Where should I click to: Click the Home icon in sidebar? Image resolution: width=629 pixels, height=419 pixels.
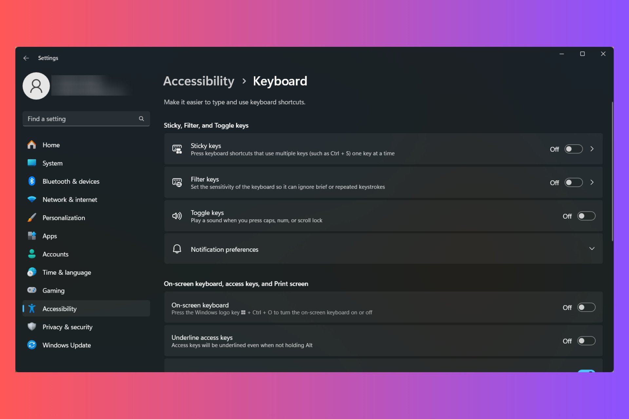click(32, 144)
